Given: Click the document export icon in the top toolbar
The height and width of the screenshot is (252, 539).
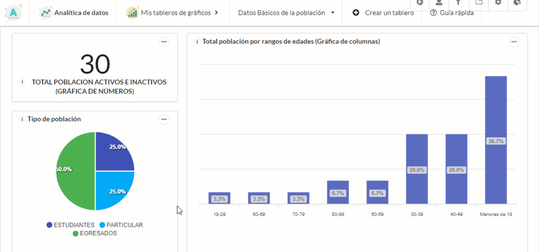Looking at the screenshot, I should [478, 3].
